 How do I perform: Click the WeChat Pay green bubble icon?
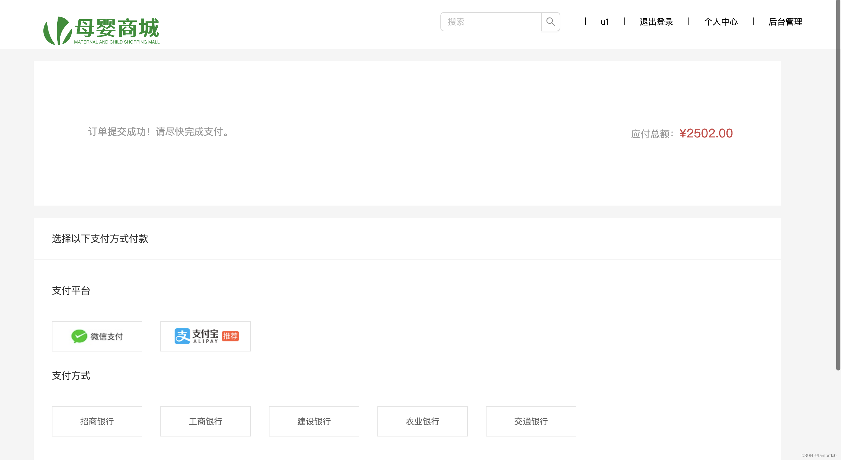tap(79, 336)
